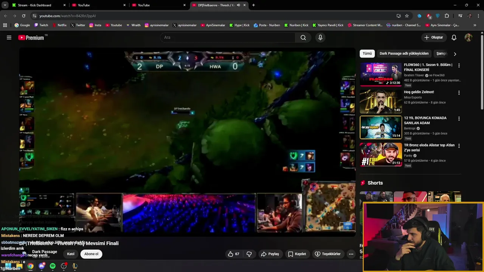Open more actions menu below the video
Screen dimensions: 484x272
(351, 254)
